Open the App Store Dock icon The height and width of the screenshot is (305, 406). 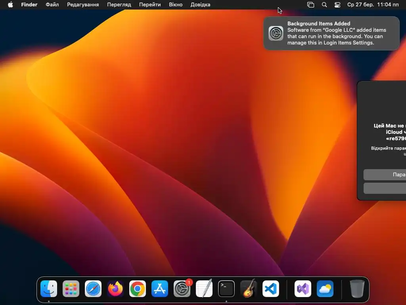point(160,289)
